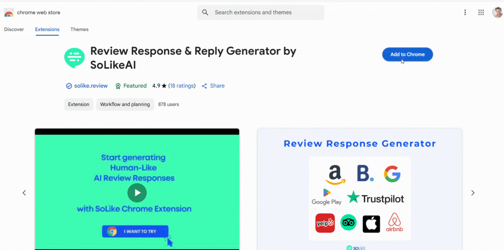
Task: Play the SoLike promo video
Action: tap(137, 193)
